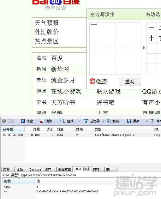This screenshot has width=161, height=199.
Task: Click the Hanwang 汉王 logo
Action: pos(98,81)
